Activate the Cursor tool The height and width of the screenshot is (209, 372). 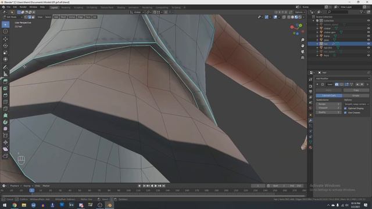5,31
